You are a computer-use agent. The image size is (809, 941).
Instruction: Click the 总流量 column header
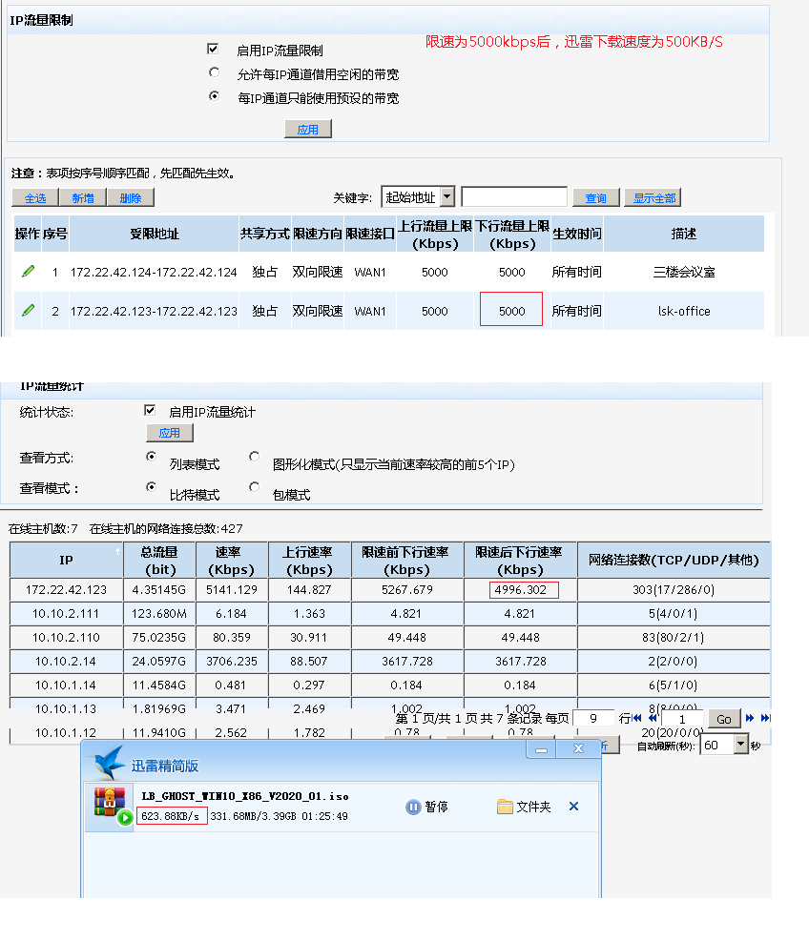pyautogui.click(x=159, y=560)
